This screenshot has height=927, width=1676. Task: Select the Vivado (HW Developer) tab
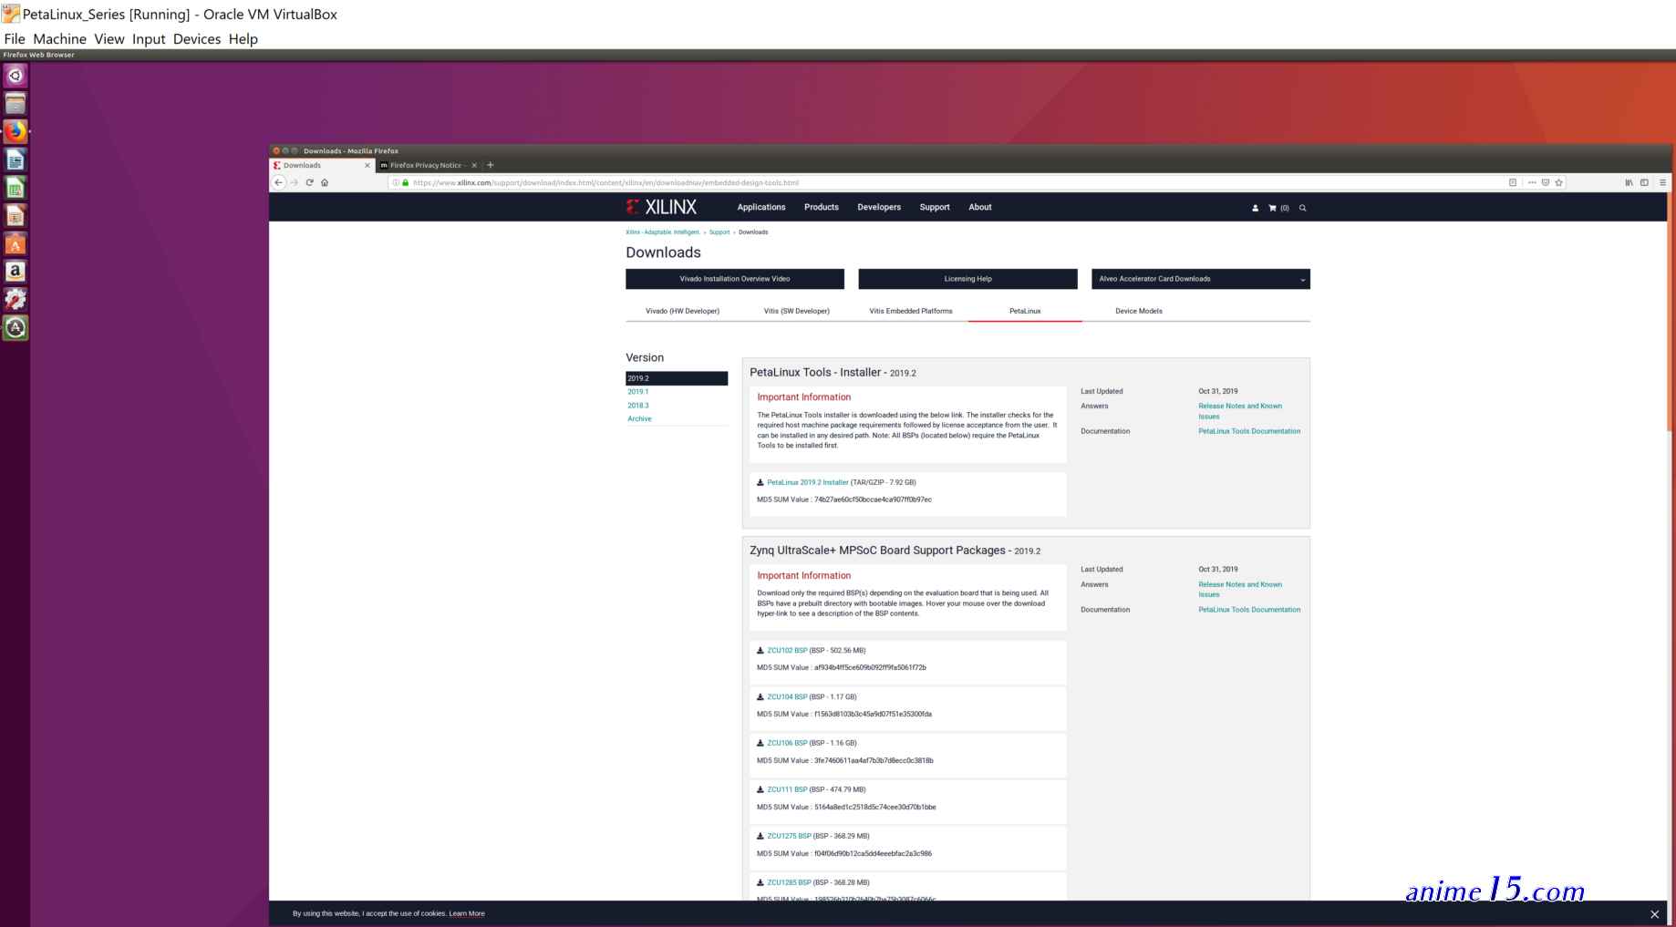[x=682, y=311]
